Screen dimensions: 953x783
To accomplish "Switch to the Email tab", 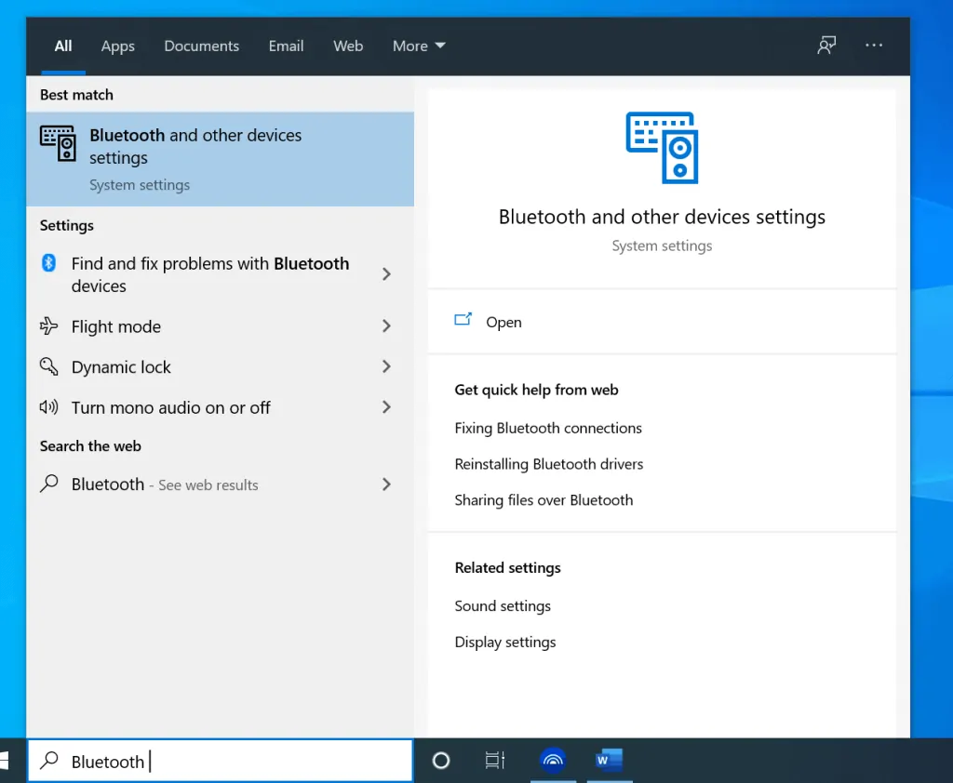I will point(286,46).
